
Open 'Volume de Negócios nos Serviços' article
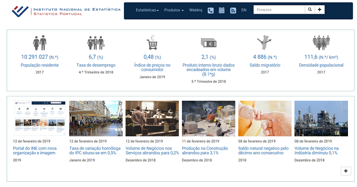152,151
